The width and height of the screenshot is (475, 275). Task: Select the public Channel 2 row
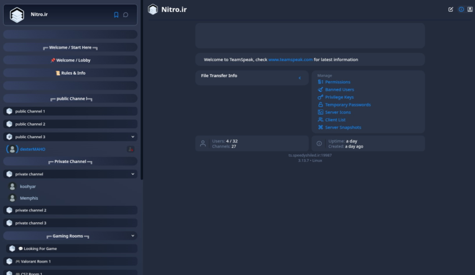click(70, 124)
